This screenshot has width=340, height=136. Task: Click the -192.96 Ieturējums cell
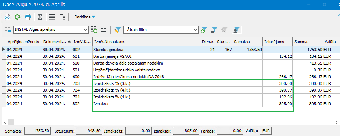click(x=277, y=97)
